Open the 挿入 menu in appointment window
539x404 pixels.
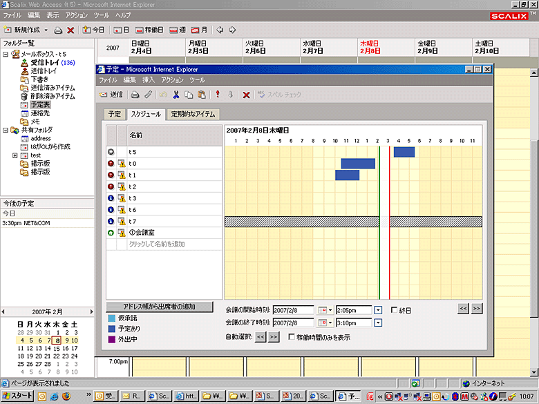(x=148, y=80)
